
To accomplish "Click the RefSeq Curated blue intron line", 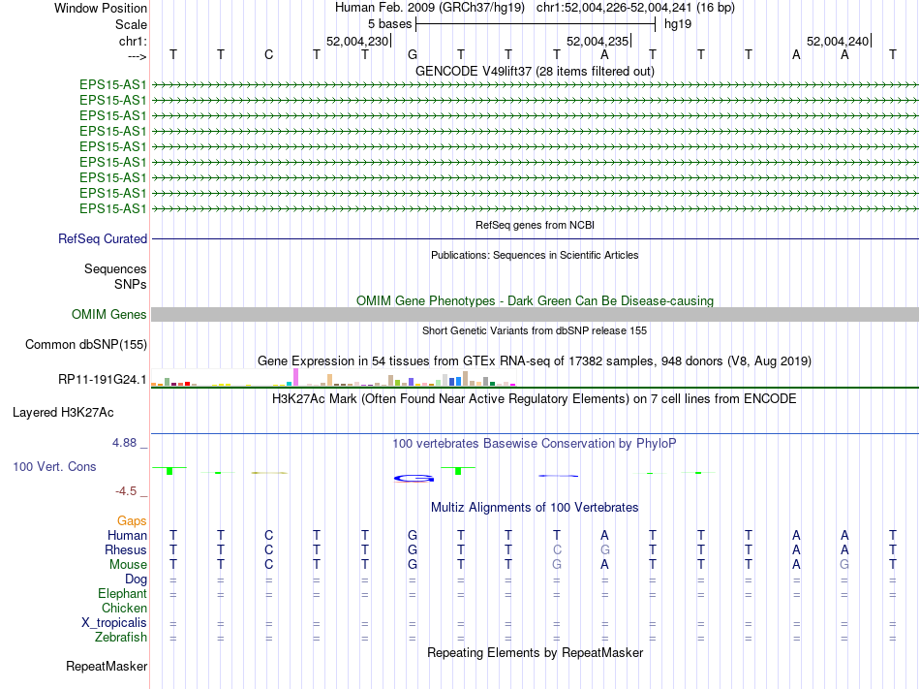I will pos(535,238).
